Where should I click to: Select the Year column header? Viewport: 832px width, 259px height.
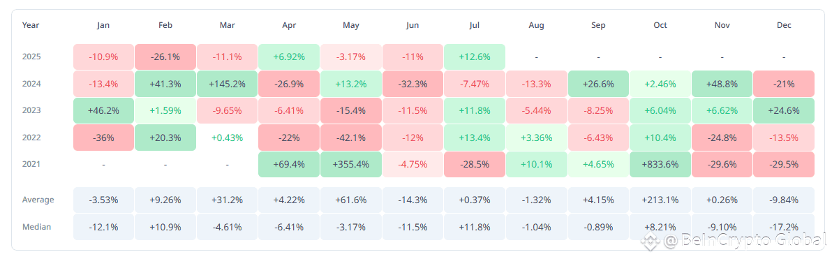(x=31, y=25)
